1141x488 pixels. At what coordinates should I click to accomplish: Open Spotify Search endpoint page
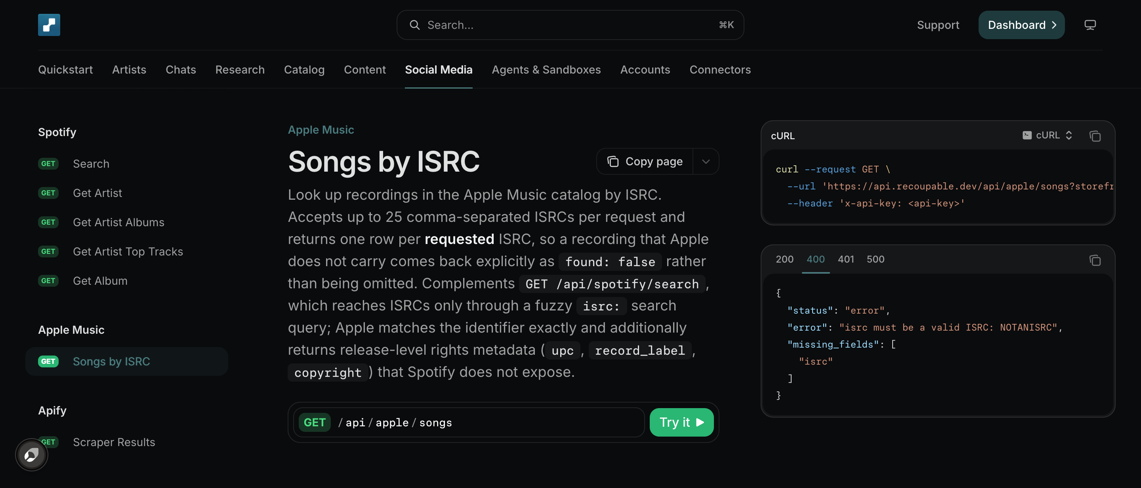[91, 164]
